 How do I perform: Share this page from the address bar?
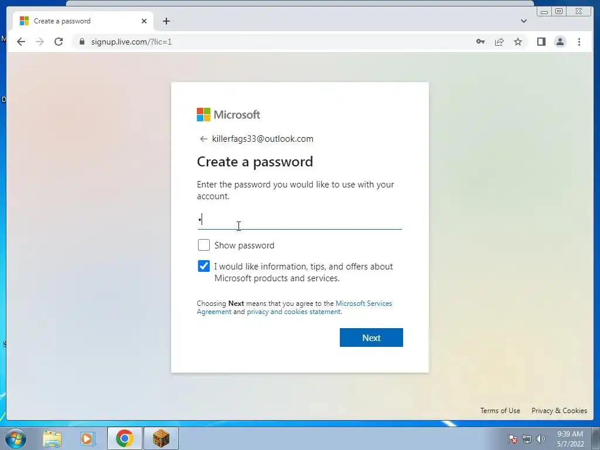[x=499, y=42]
